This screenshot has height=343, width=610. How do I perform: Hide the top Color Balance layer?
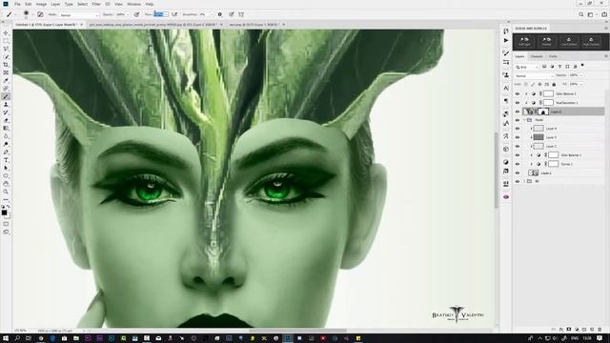tap(518, 93)
